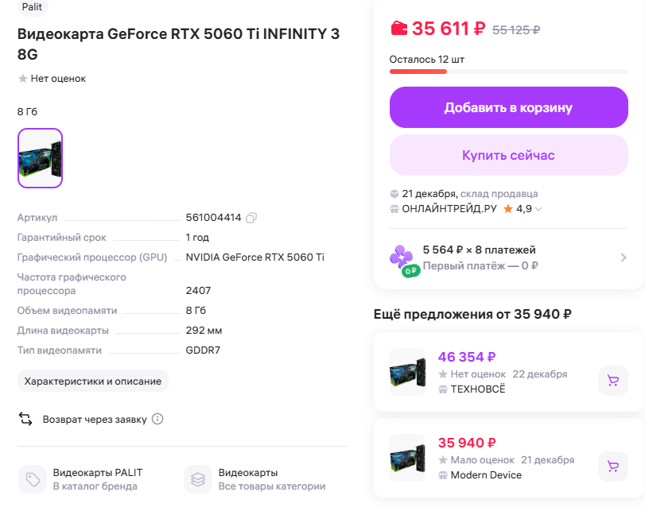Click the installment clover icon
Screen dimensions: 645x515
click(402, 257)
